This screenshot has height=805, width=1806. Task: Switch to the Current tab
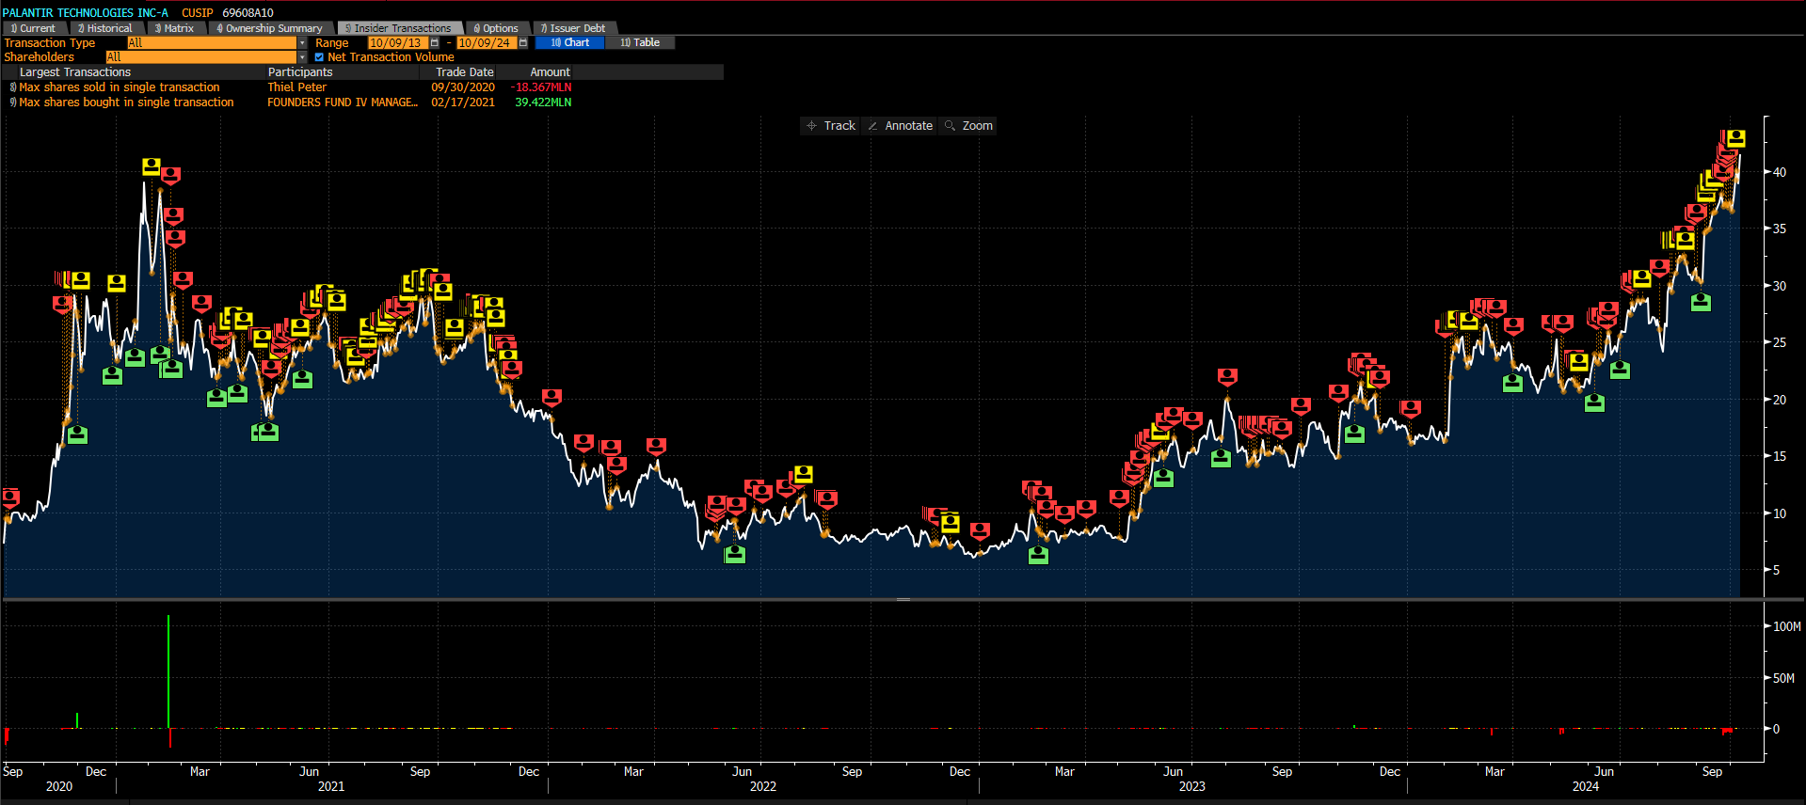(x=34, y=28)
